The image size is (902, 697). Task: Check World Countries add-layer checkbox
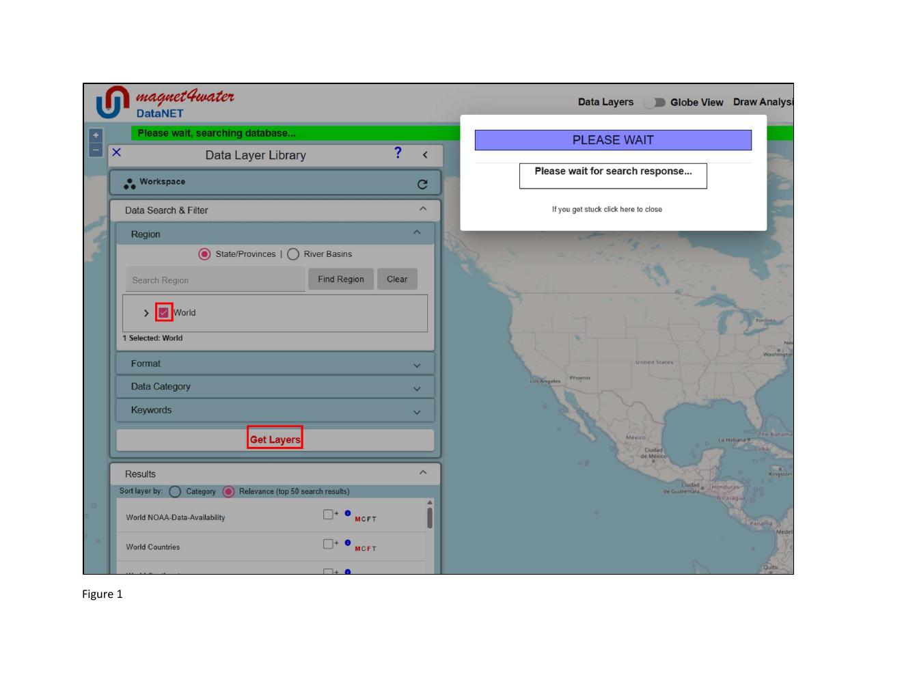point(328,544)
